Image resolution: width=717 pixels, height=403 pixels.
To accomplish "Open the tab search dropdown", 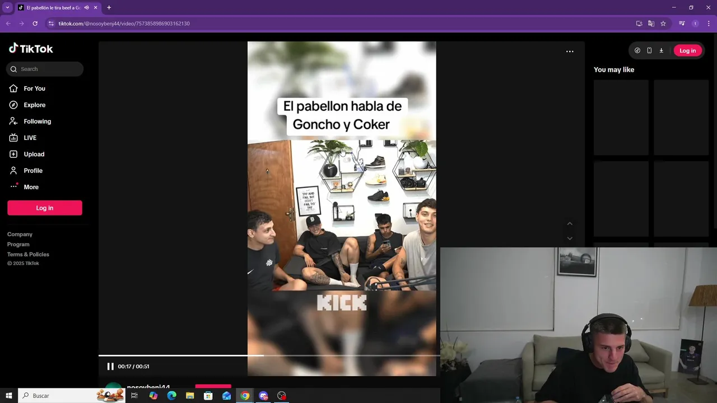I will click(x=7, y=7).
